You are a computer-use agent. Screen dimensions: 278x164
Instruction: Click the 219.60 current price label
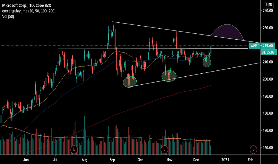[x=268, y=46]
